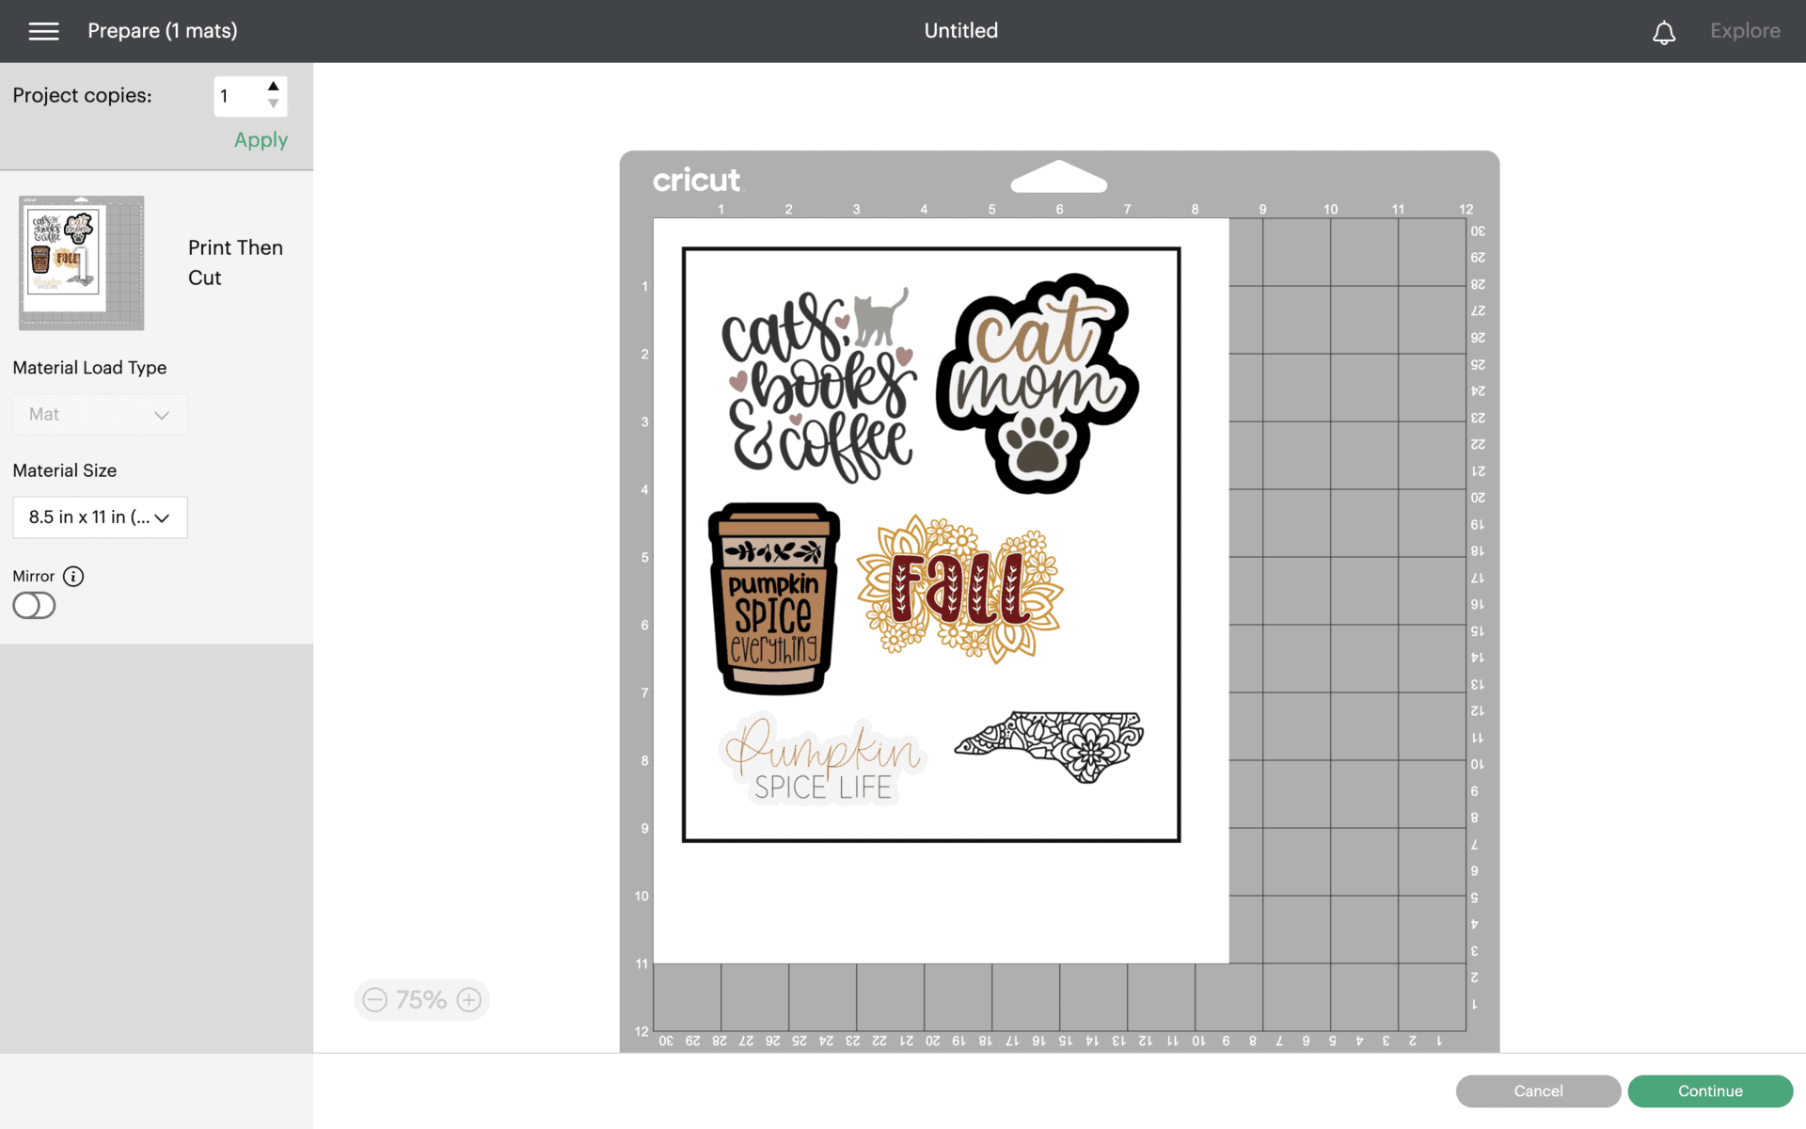Screen dimensions: 1806x1129
Task: Zoom out on the mat preview
Action: pos(374,999)
